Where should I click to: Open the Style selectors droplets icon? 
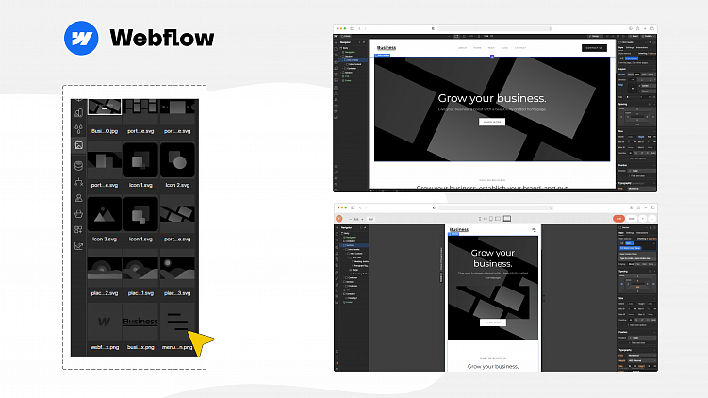click(78, 129)
